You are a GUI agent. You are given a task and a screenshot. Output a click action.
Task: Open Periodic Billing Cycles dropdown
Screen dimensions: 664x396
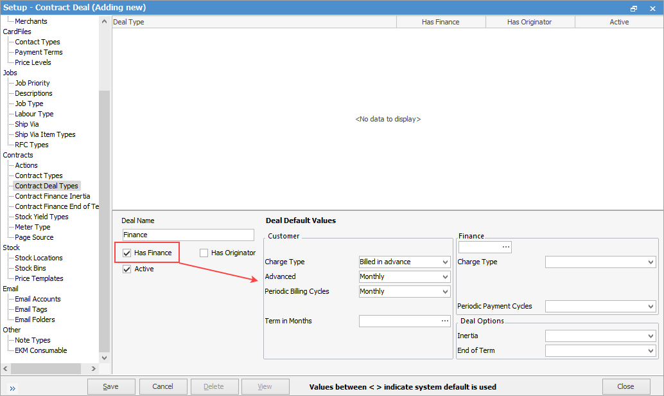tap(445, 292)
